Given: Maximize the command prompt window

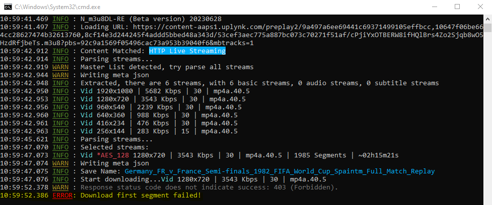Looking at the screenshot, I should (457, 7).
